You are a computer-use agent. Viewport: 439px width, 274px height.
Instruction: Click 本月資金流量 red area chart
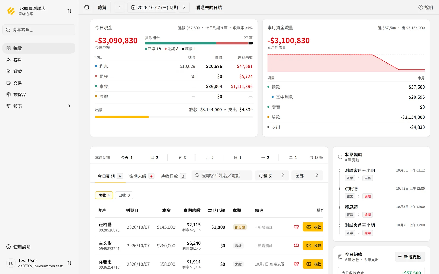(346, 63)
